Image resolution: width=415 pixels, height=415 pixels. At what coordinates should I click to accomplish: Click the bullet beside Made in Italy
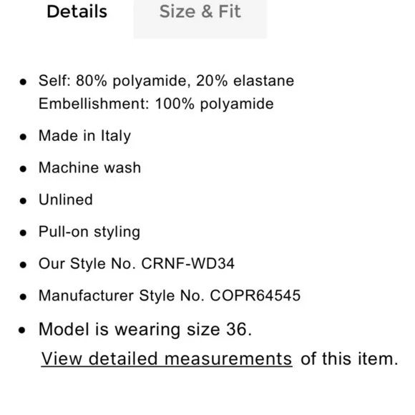pyautogui.click(x=23, y=137)
